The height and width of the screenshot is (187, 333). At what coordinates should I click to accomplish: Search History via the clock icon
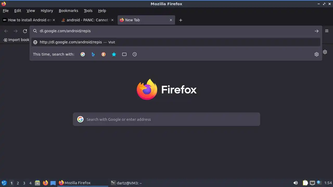click(135, 54)
